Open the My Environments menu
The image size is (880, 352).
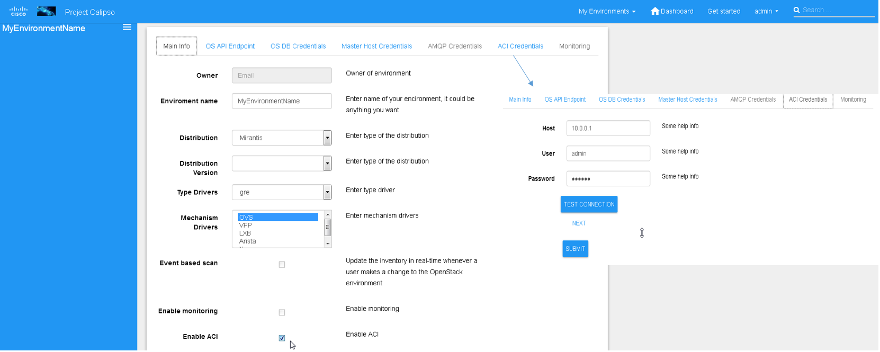coord(607,11)
